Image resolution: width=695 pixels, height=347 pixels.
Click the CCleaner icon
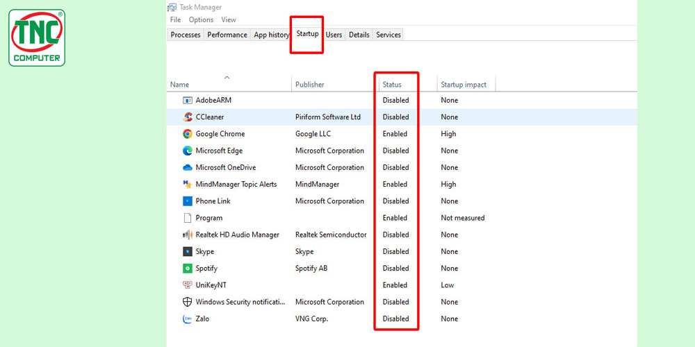(188, 117)
